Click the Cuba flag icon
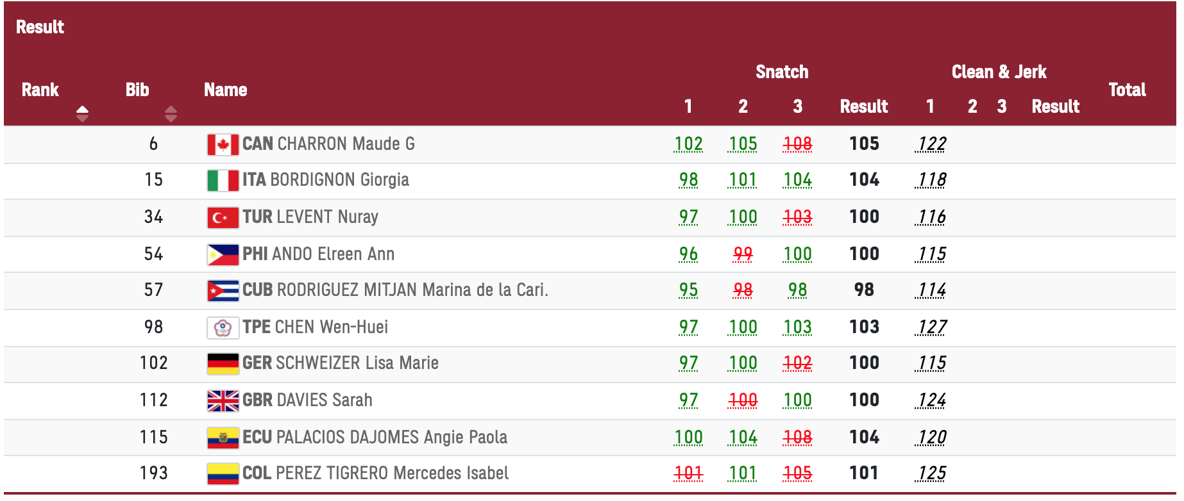This screenshot has width=1184, height=501. [223, 291]
